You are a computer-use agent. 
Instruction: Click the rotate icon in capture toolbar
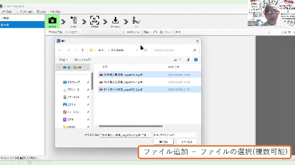(155, 32)
